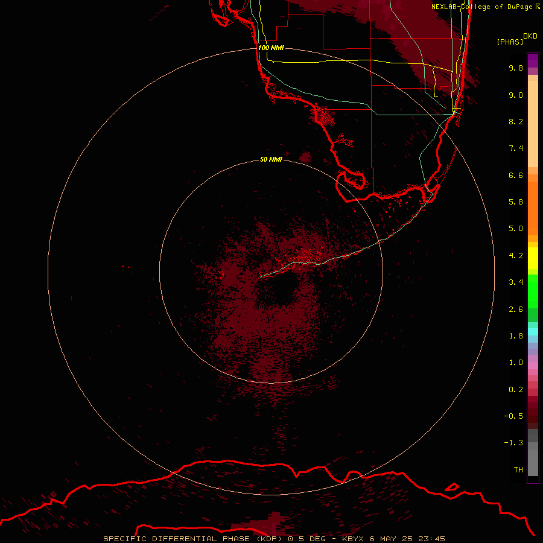Select the 5.8 scale label
The image size is (543, 543).
click(x=516, y=202)
